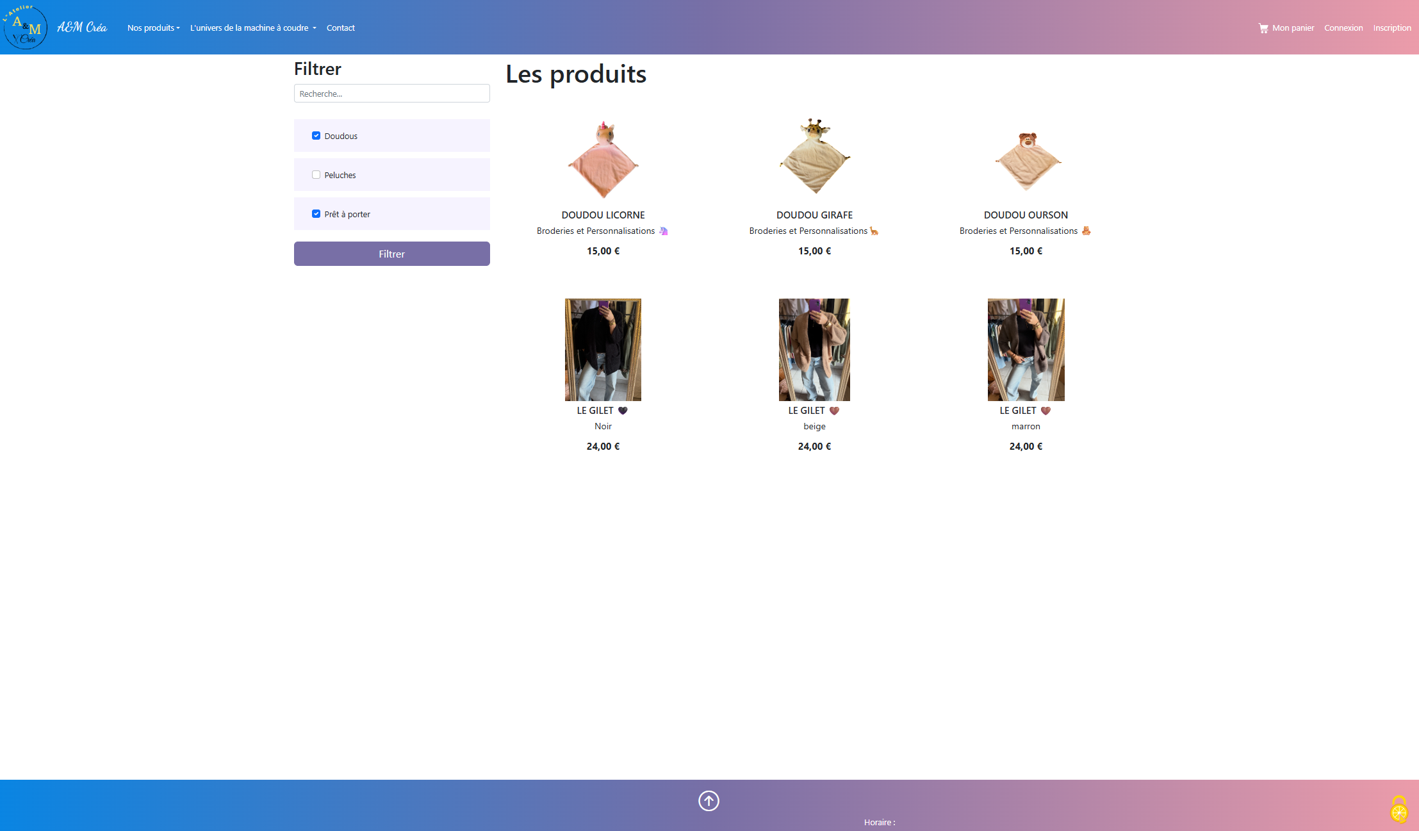This screenshot has width=1419, height=831.
Task: Open the Doudou Girafe product image
Action: [x=815, y=156]
